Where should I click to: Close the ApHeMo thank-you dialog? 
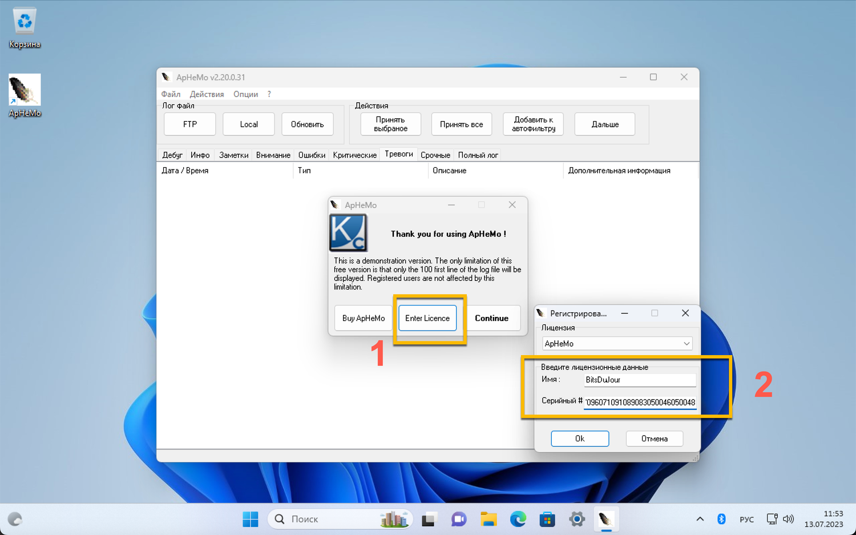512,204
